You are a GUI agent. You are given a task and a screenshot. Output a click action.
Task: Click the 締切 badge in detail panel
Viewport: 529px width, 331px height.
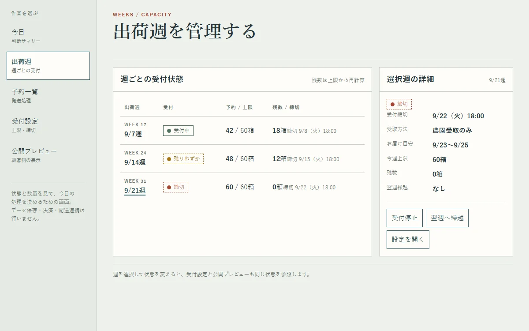tap(399, 104)
